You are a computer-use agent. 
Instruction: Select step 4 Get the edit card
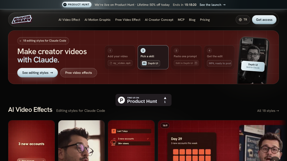(219, 57)
